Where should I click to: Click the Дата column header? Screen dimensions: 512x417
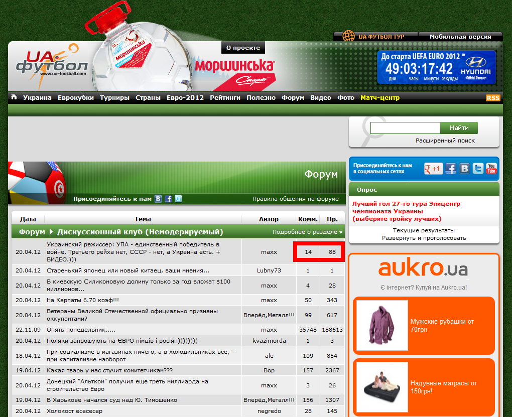28,219
